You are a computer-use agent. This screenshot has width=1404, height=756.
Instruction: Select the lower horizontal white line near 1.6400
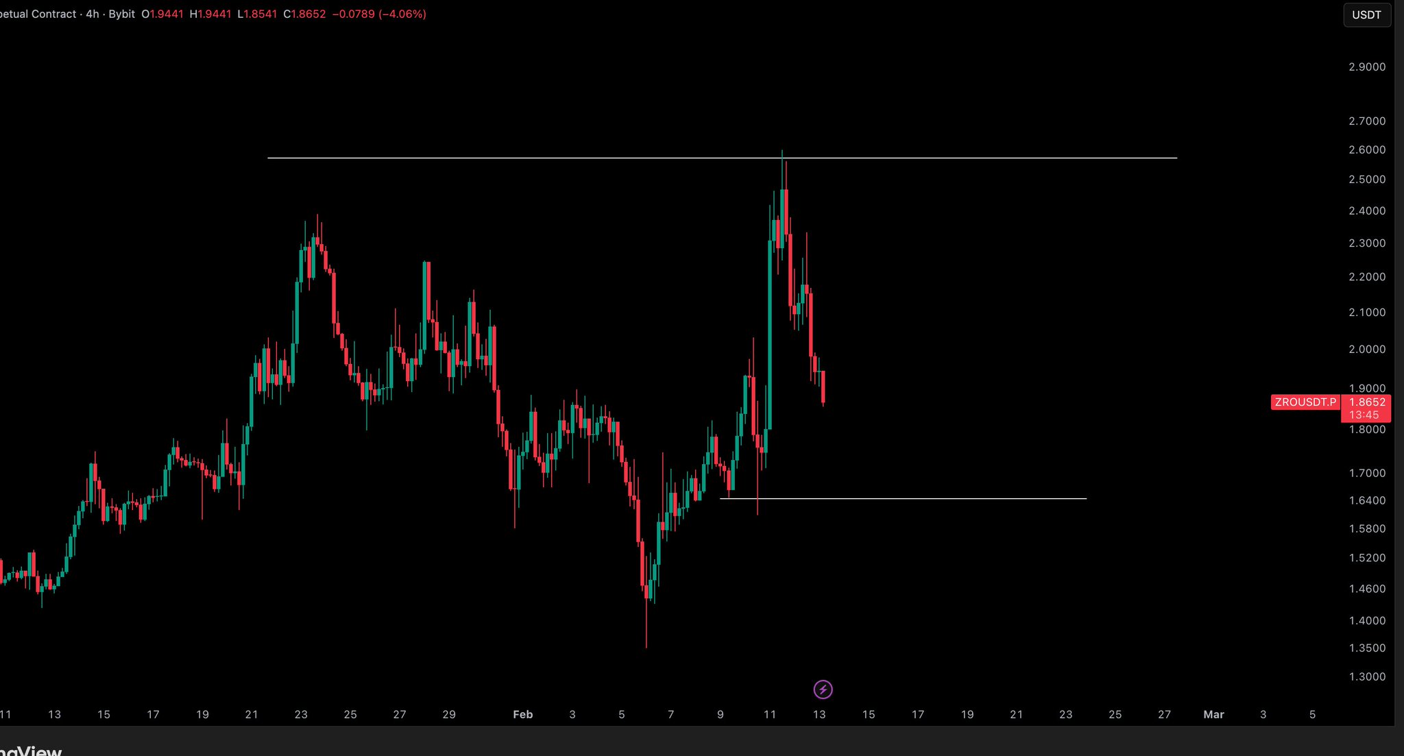pos(925,499)
